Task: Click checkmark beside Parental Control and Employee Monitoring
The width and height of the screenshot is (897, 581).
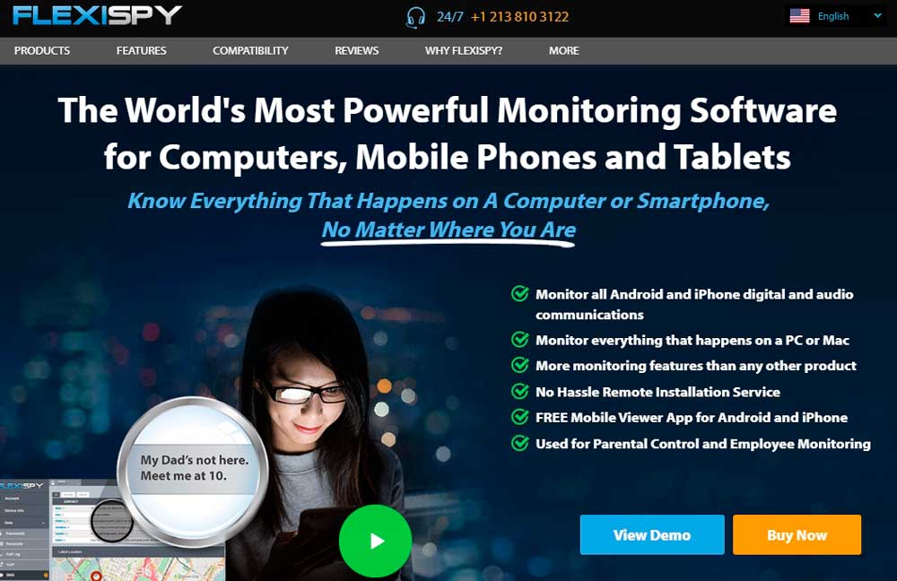Action: 519,443
